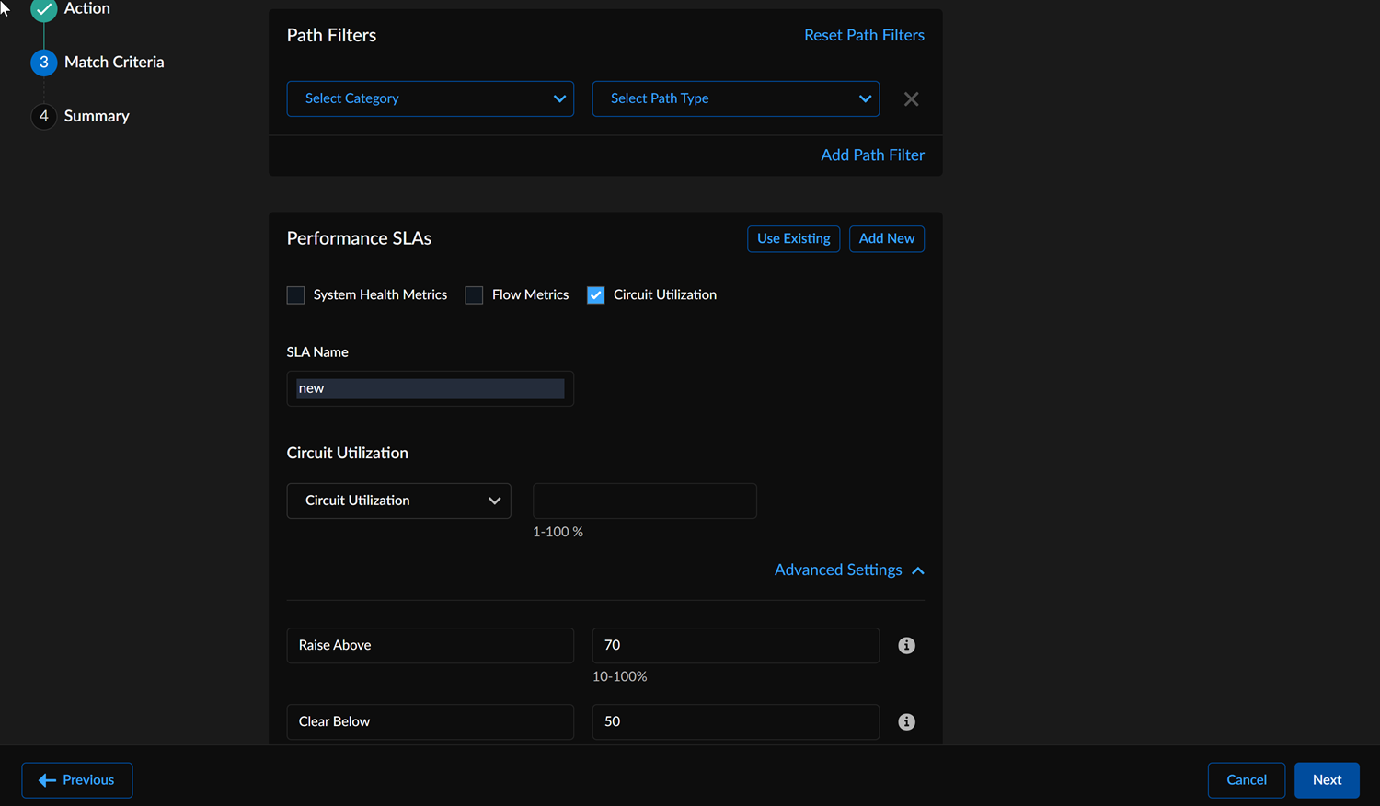Click info icon beside Raise Above value
Viewport: 1380px width, 806px height.
point(906,646)
